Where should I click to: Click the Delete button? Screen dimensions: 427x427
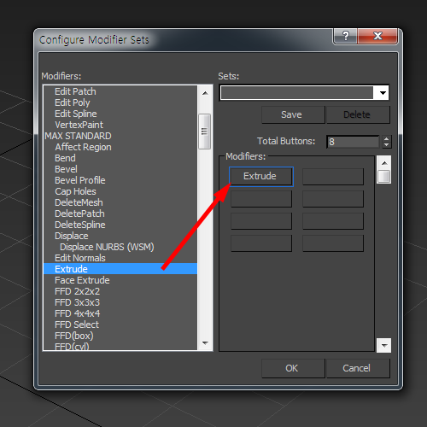coord(358,114)
